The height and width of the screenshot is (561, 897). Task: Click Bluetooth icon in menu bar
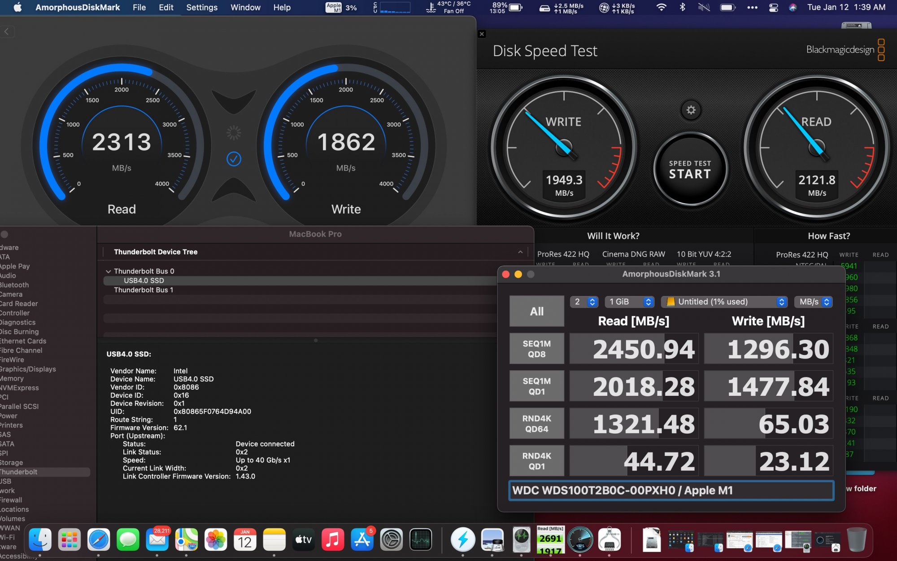pos(682,7)
